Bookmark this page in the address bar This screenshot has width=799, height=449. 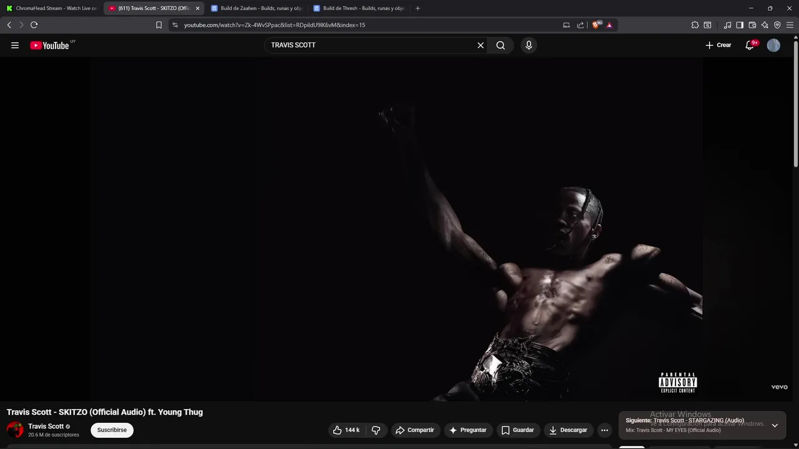159,25
